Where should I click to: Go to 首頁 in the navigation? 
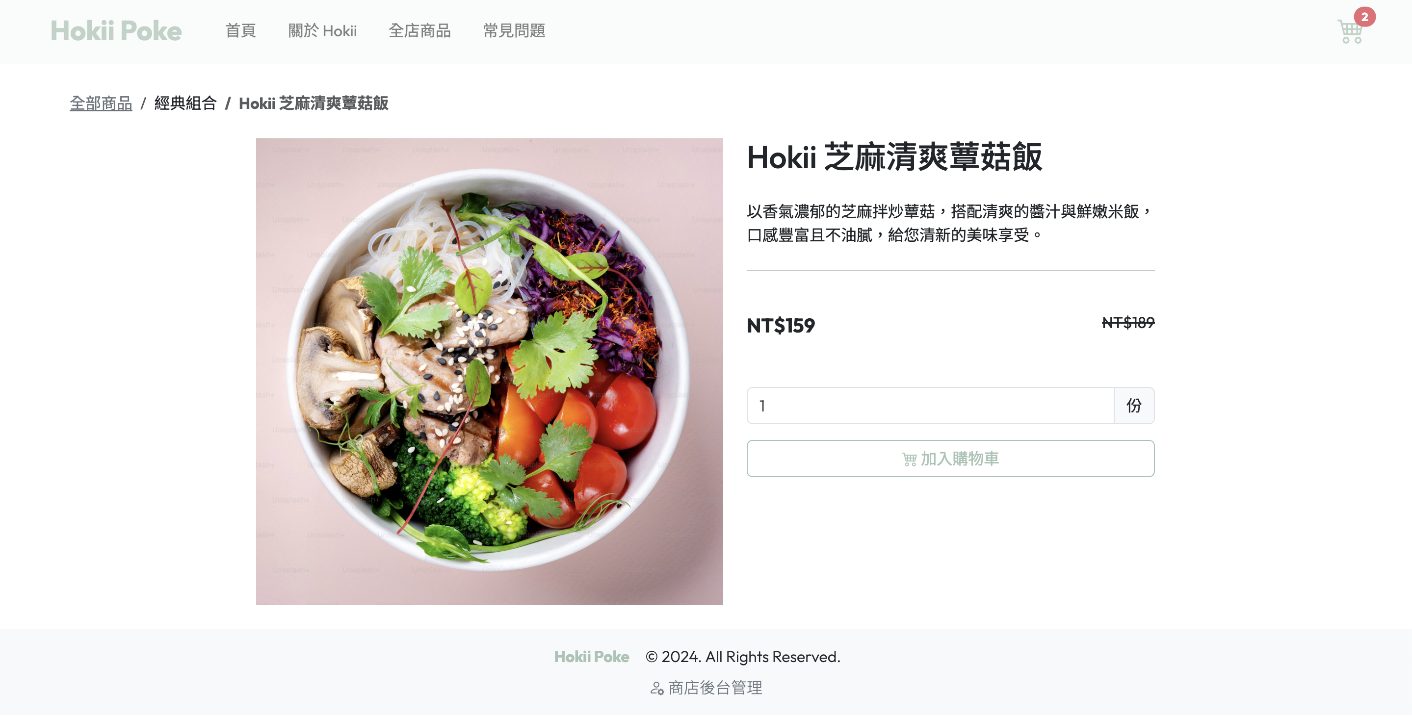click(240, 31)
